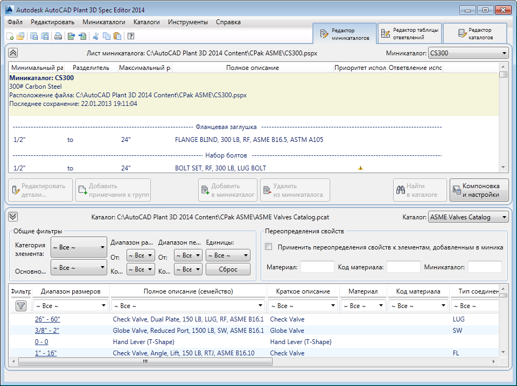Viewport: 517px width, 386px height.
Task: Click the Миникаталог override input field
Action: coord(485,267)
